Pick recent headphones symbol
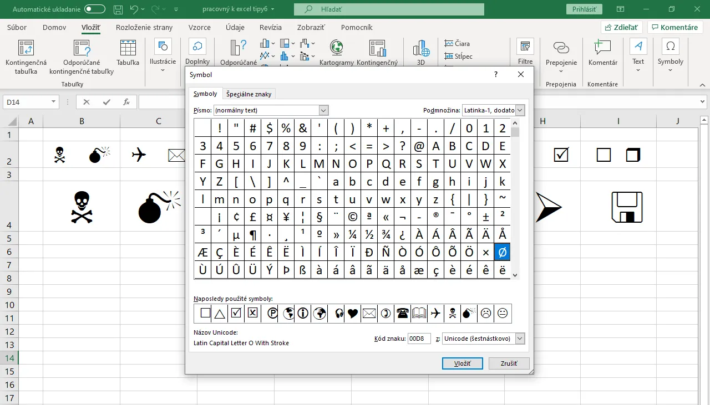Screen dimensions: 710x405 click(339, 313)
